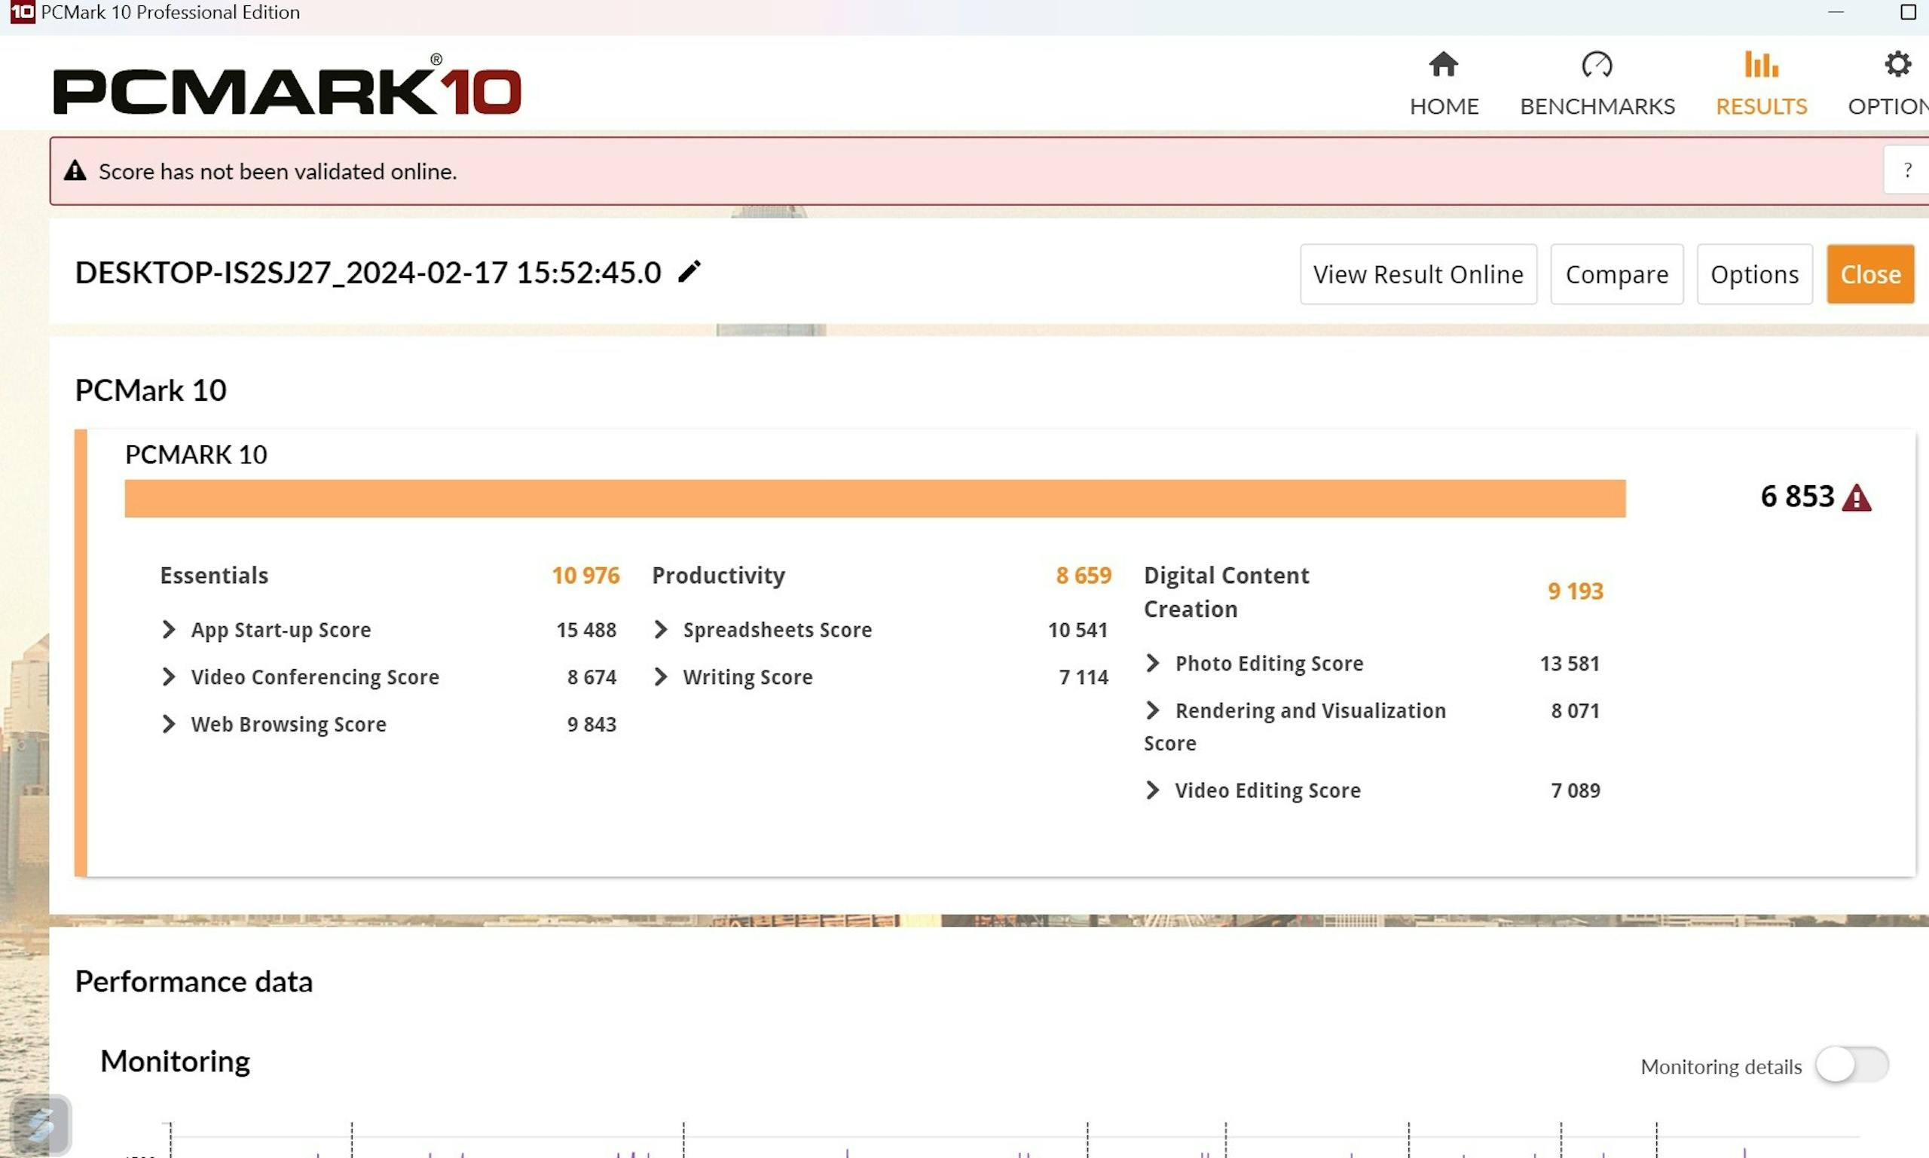This screenshot has width=1929, height=1158.
Task: Click the orange Close button
Action: 1870,274
